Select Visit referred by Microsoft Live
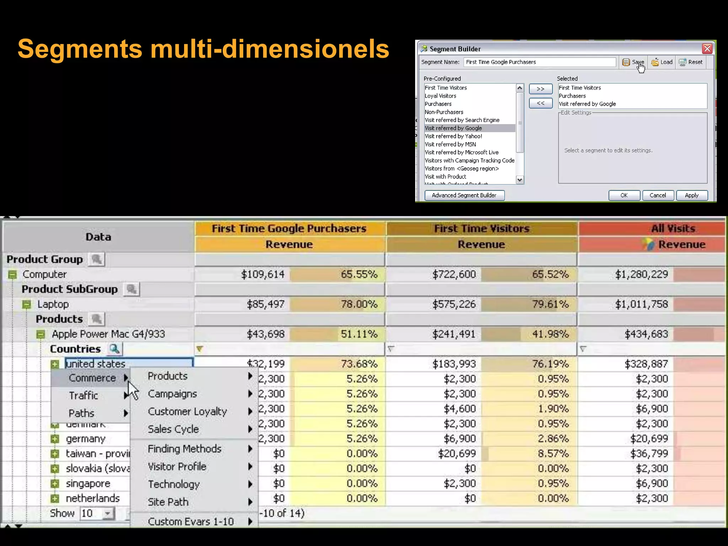Viewport: 728px width, 546px height. [470, 152]
